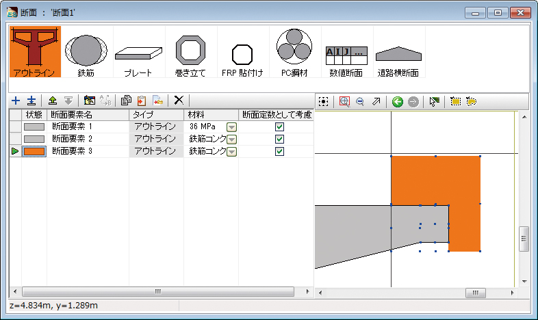Click the z=4.834m, y=1.289m status text
This screenshot has width=538, height=320.
pyautogui.click(x=53, y=306)
